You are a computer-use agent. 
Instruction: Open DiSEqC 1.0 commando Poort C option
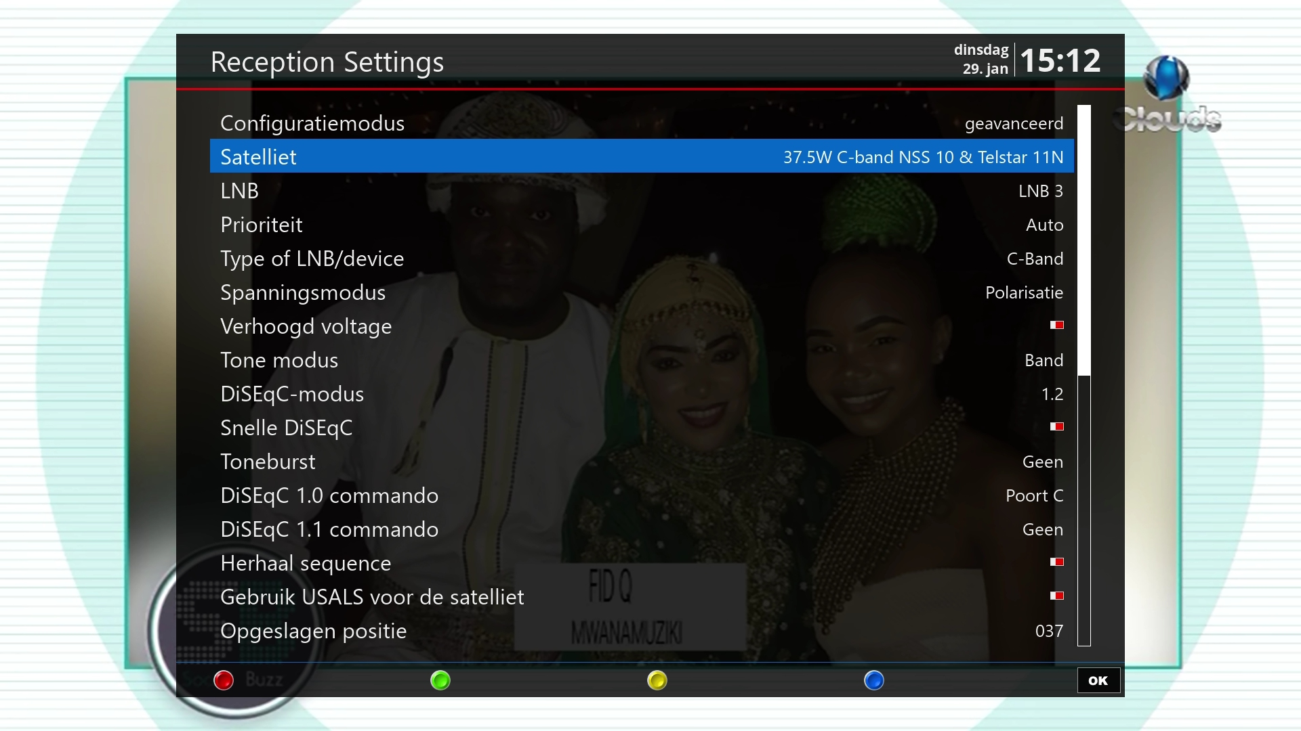tap(1033, 496)
